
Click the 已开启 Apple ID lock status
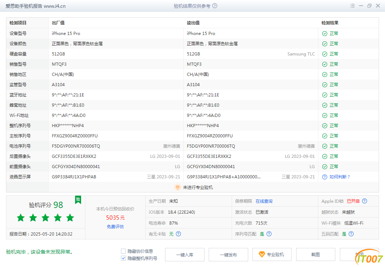(x=353, y=201)
